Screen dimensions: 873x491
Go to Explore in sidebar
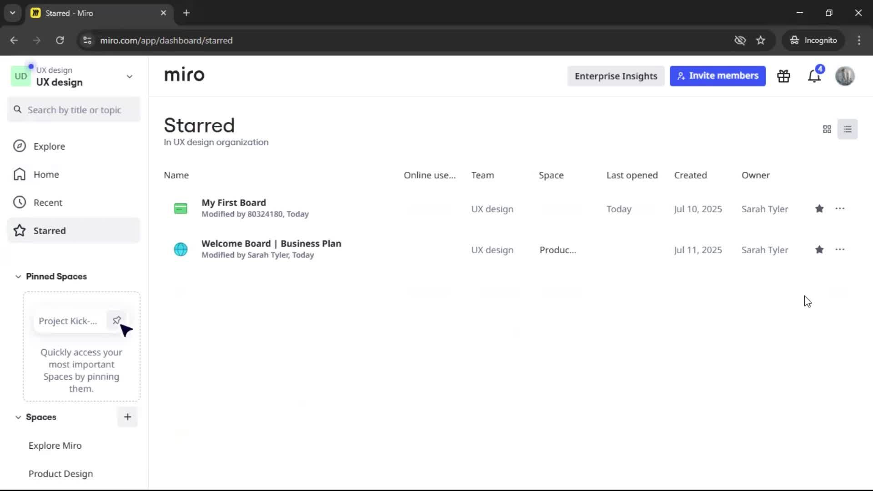[74, 146]
